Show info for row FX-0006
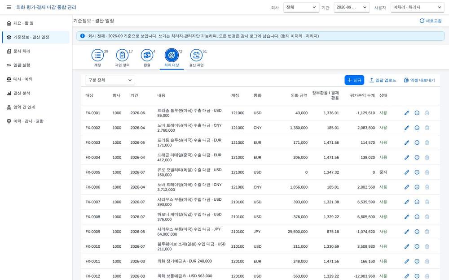449x280 pixels. coord(417,187)
